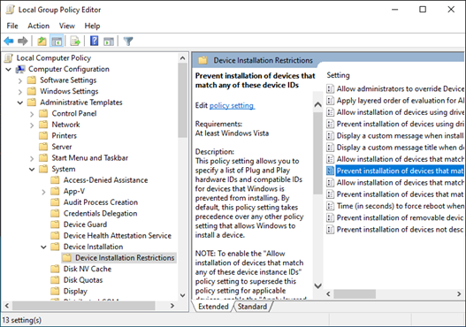Click the Up One Level folder icon
466x327 pixels.
42,41
